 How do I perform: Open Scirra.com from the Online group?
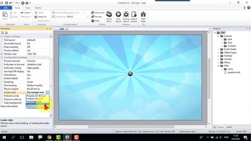coord(98,13)
